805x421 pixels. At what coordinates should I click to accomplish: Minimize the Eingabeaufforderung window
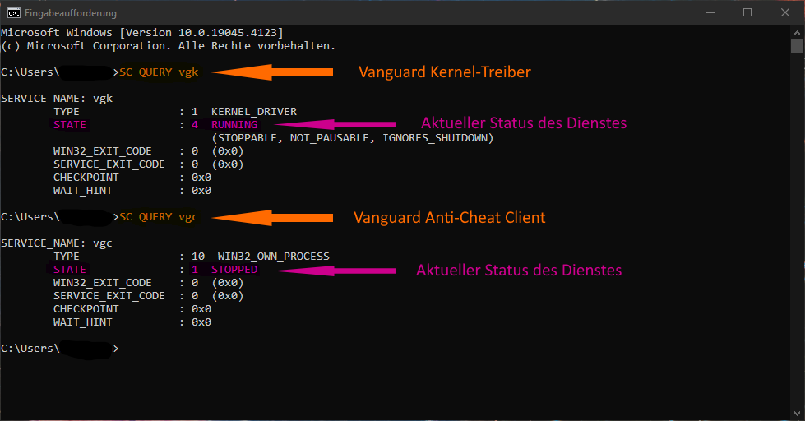pyautogui.click(x=710, y=13)
